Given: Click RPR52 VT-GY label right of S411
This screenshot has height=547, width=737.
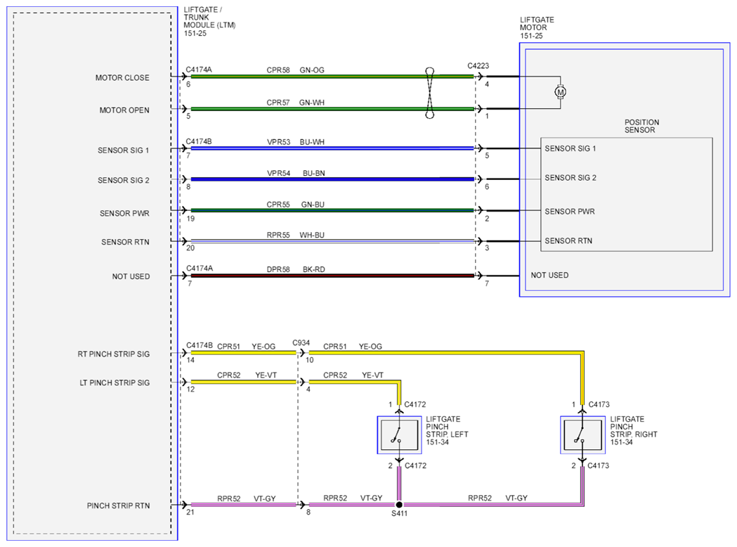Looking at the screenshot, I should [497, 498].
